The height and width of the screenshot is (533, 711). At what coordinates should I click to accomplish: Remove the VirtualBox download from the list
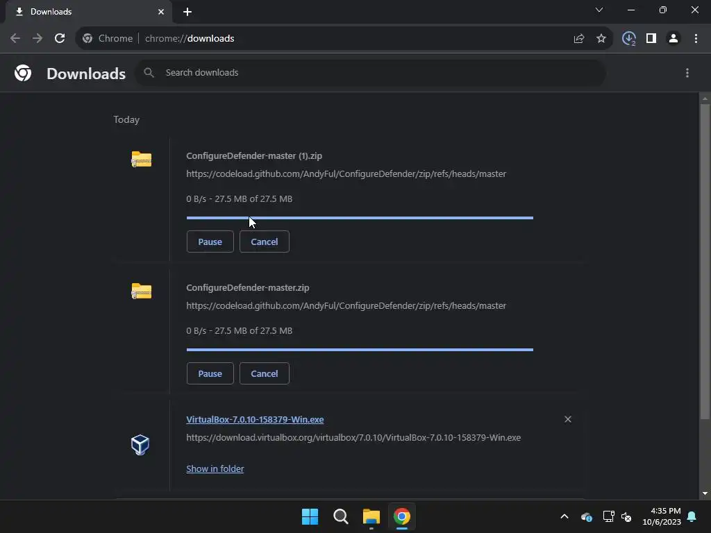point(568,419)
